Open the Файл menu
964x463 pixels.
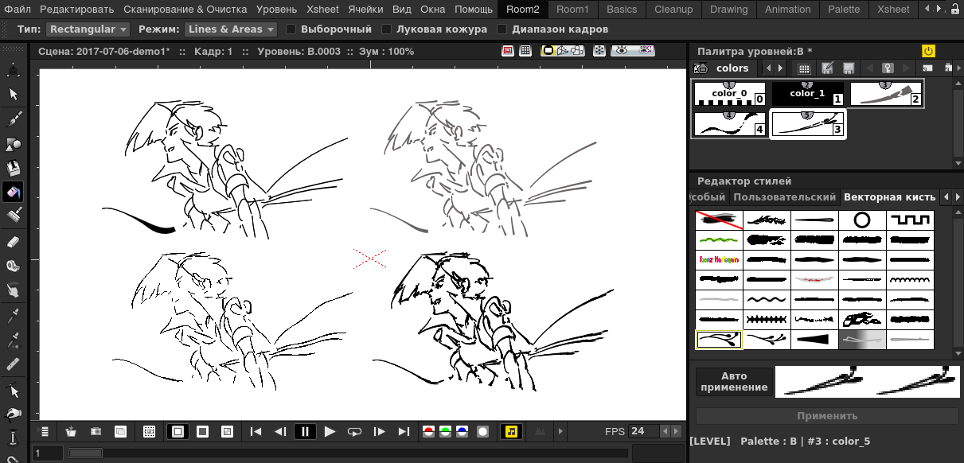click(x=18, y=10)
